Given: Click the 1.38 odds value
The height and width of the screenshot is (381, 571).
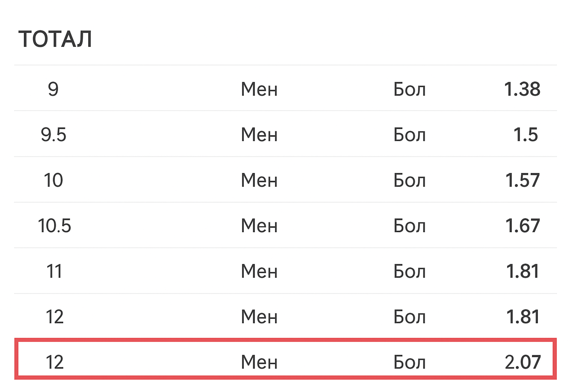Looking at the screenshot, I should point(522,89).
